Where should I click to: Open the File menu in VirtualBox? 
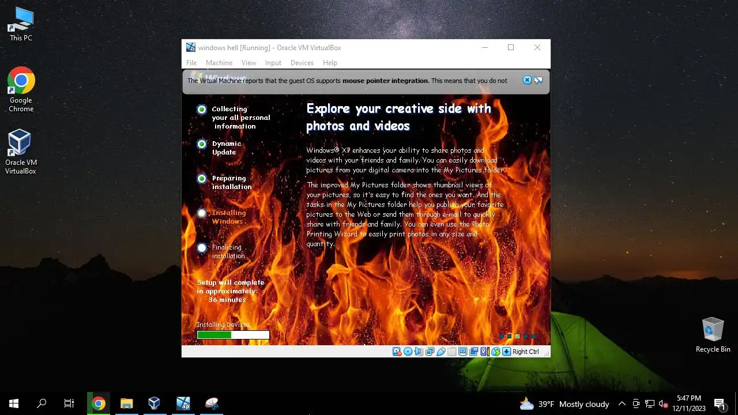(x=191, y=63)
